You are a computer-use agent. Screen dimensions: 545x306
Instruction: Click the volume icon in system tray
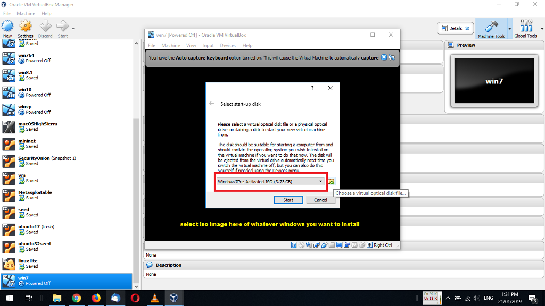[x=476, y=298]
